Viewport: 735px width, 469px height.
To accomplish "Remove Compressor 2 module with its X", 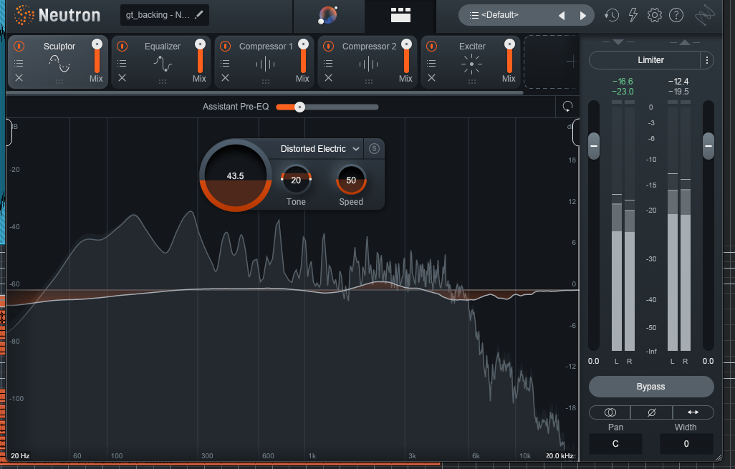I will click(x=328, y=78).
